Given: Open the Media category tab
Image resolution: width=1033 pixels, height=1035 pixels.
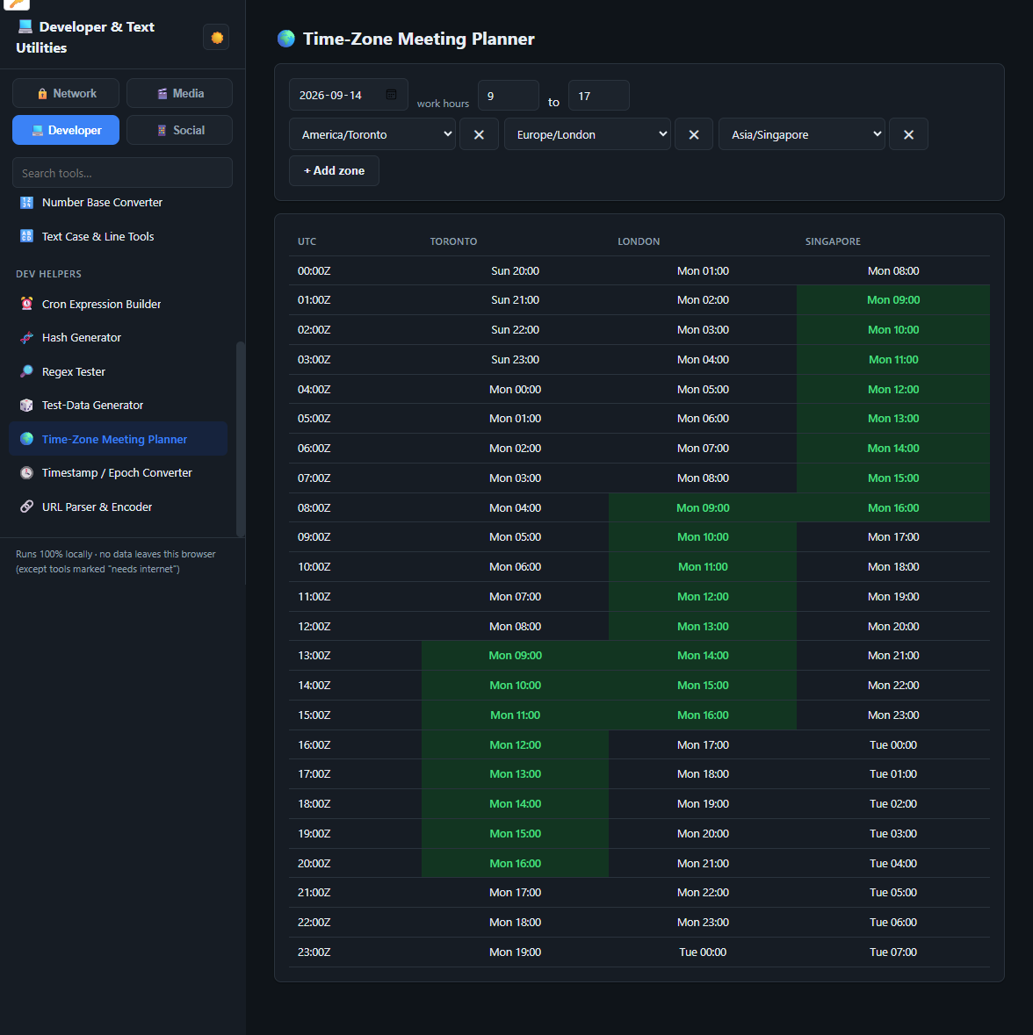Looking at the screenshot, I should coord(180,93).
